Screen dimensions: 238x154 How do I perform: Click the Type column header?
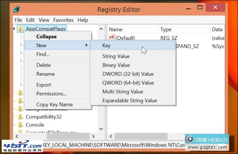(166, 29)
